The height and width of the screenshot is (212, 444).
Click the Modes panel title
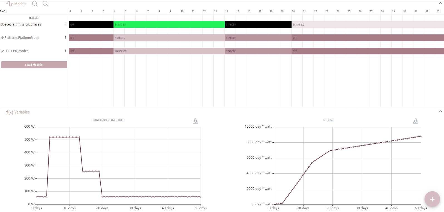[20, 4]
